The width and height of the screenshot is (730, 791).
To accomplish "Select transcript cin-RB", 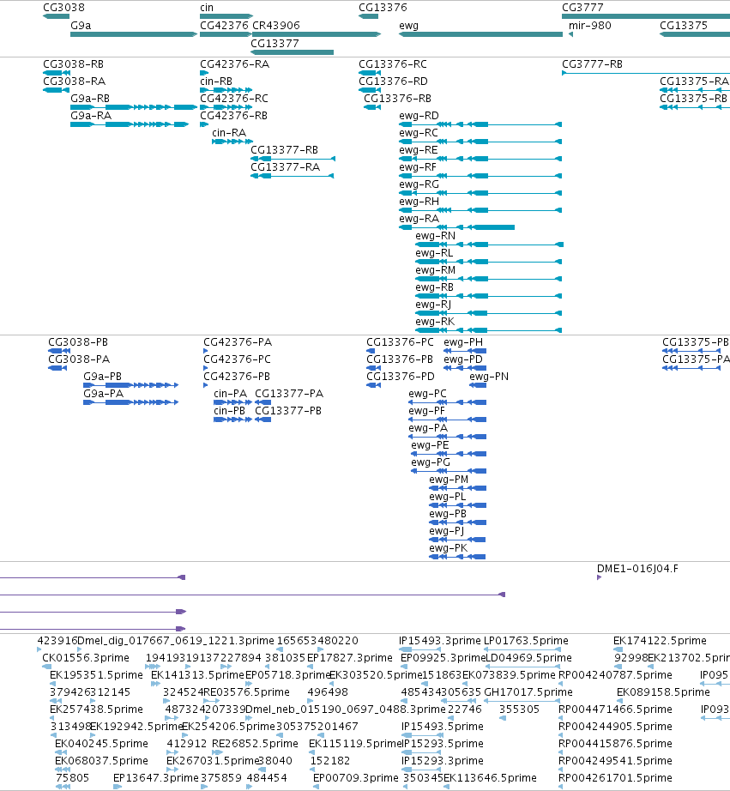I will 226,90.
